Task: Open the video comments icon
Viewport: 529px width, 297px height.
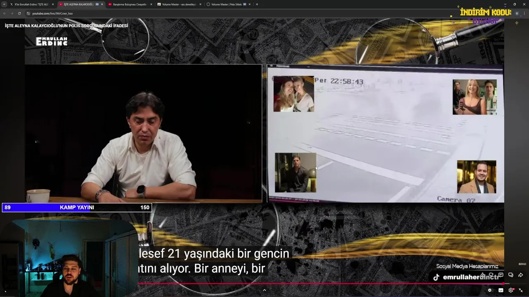Action: tap(501, 275)
